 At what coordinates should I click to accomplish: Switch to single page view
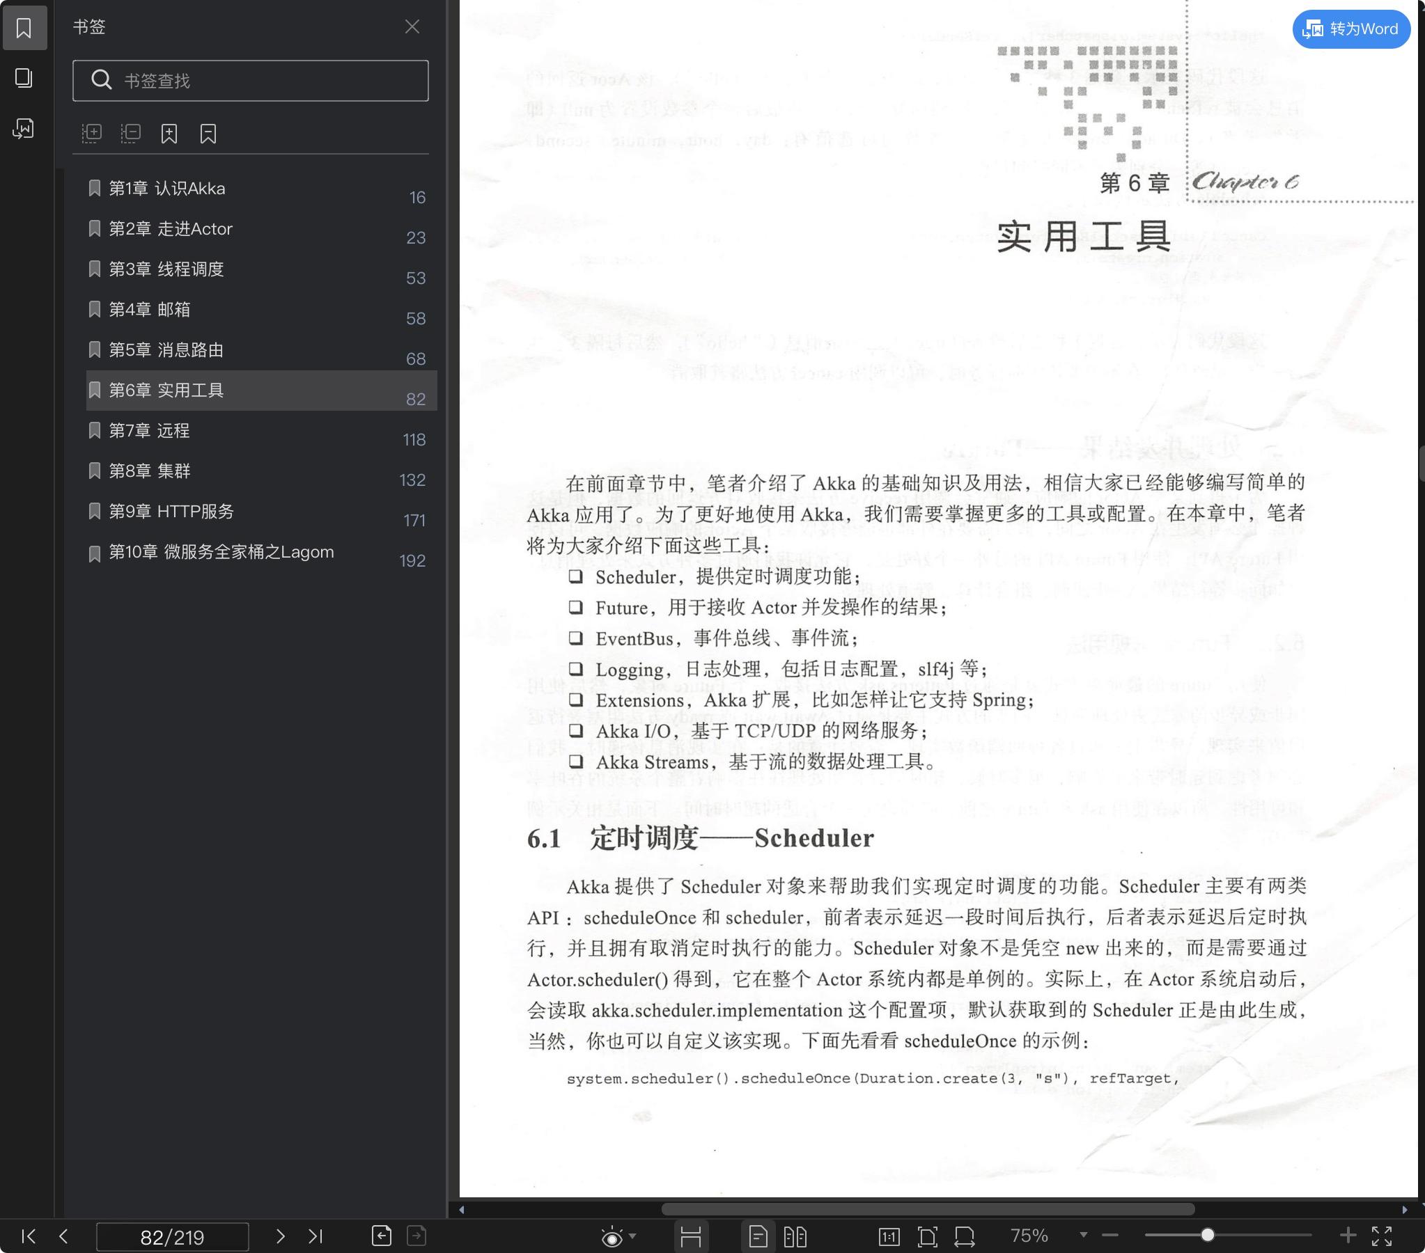click(x=758, y=1236)
